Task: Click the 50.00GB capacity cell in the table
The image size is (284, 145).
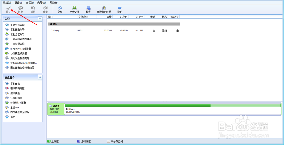Action: (108, 30)
